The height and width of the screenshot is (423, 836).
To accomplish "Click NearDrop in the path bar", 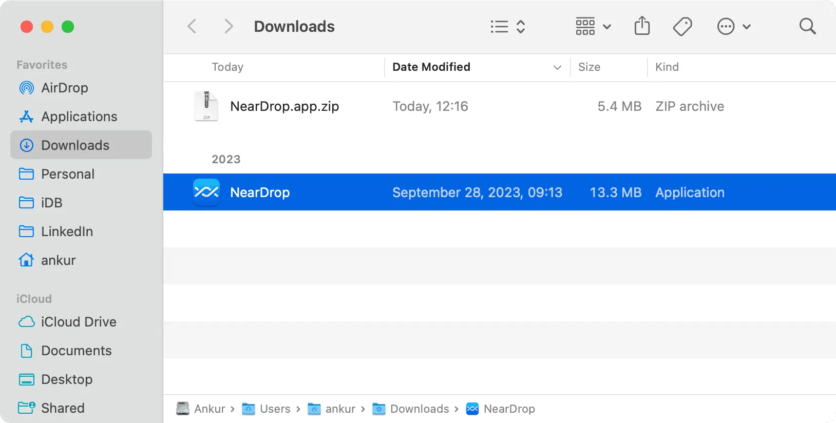I will pyautogui.click(x=509, y=409).
